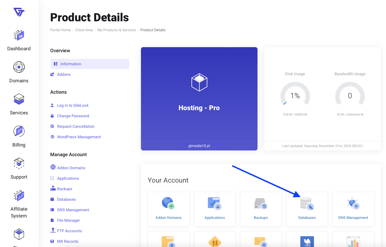Click the gtmedia10.pl domain bar
Viewport: 386px width, 247px height.
pyautogui.click(x=199, y=146)
